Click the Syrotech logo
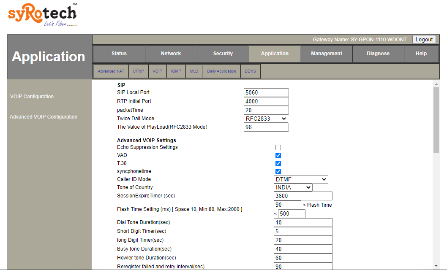 click(42, 15)
